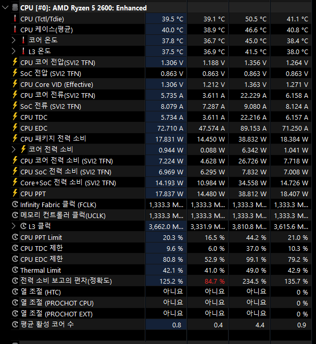This screenshot has width=316, height=344.
Task: Select the 평균 활성 코어 수 label
Action: 47,324
